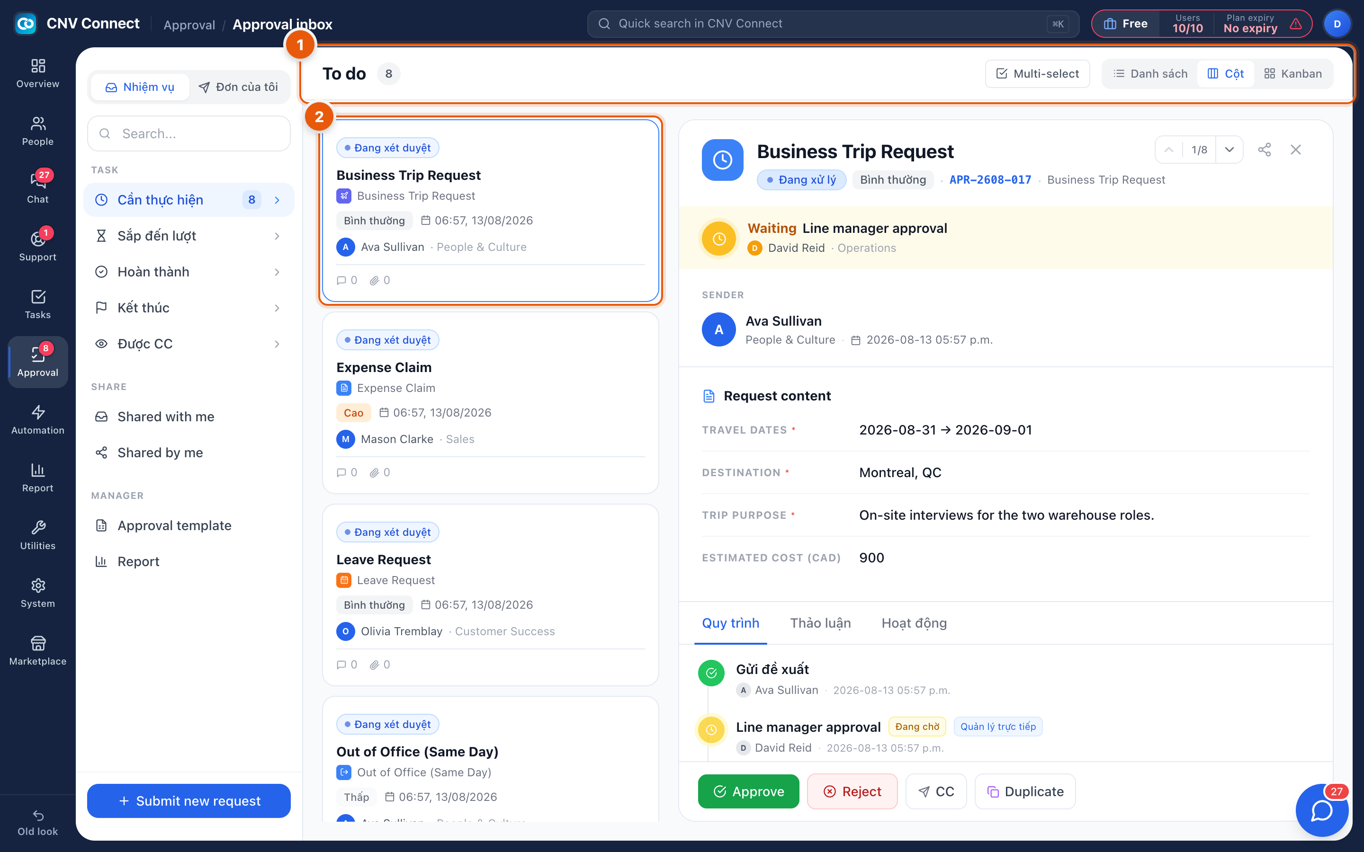Screen dimensions: 1364x852
Task: Switch back via Old look icon
Action: click(x=38, y=823)
